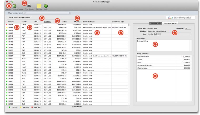200x115 pixels.
Task: Sort by the Due date column header
Action: click(x=47, y=22)
